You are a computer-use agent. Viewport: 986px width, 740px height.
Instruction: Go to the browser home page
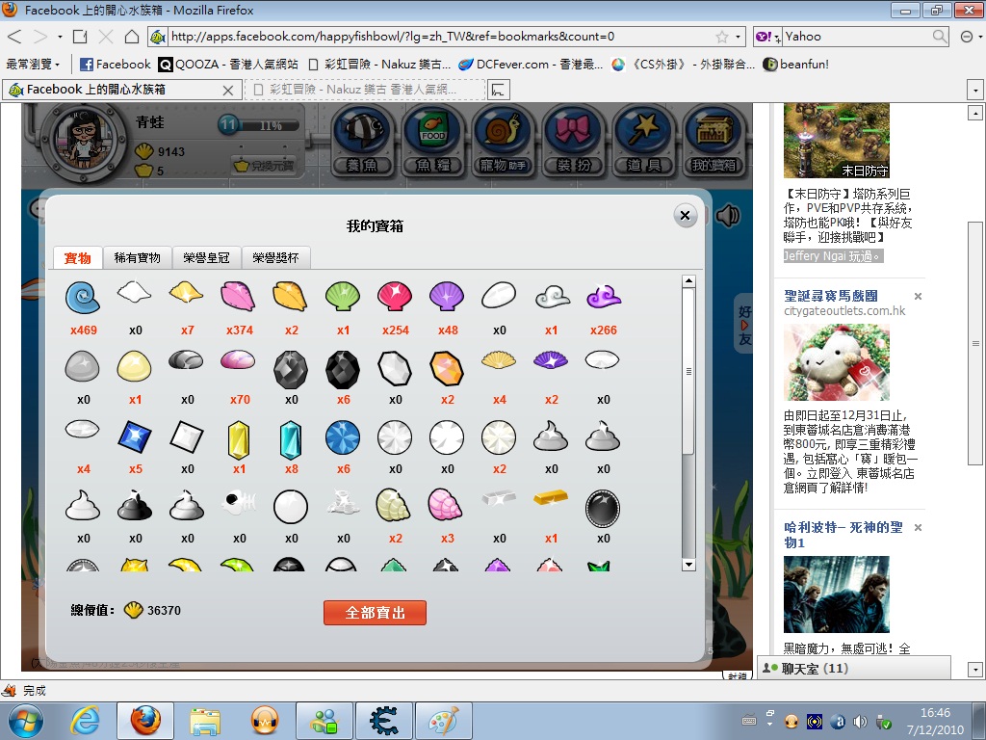[x=131, y=37]
